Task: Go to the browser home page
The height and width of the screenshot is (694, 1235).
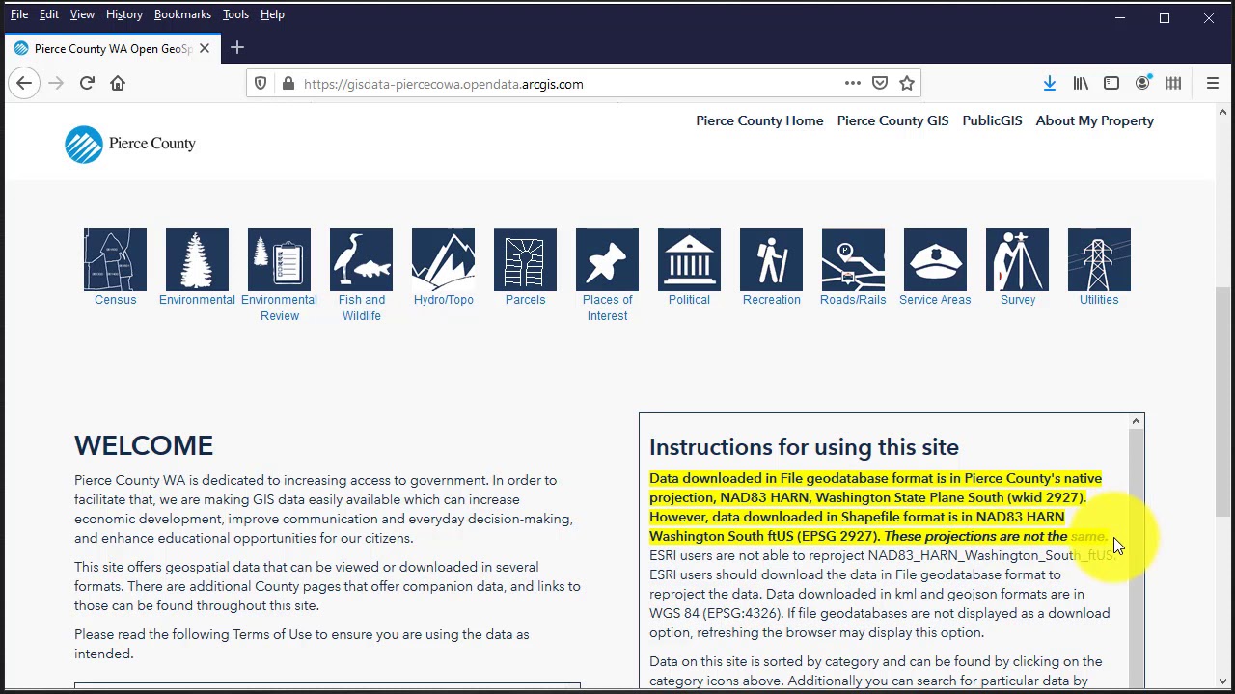Action: click(x=118, y=84)
